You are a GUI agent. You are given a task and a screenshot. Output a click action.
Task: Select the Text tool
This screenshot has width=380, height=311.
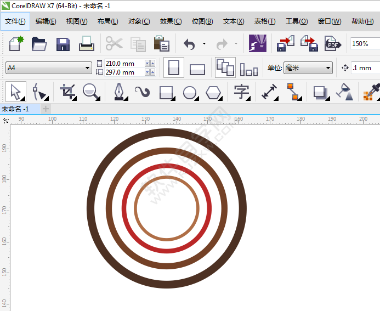click(x=241, y=92)
